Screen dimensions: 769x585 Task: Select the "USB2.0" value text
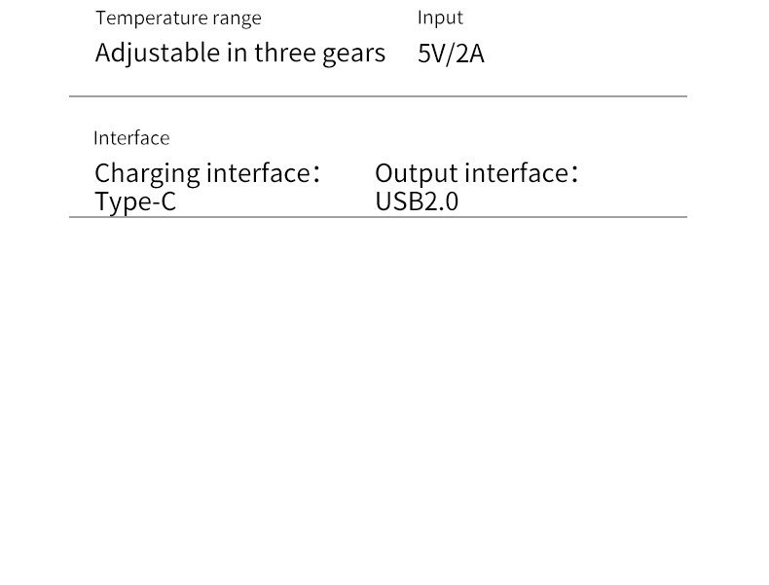(417, 202)
